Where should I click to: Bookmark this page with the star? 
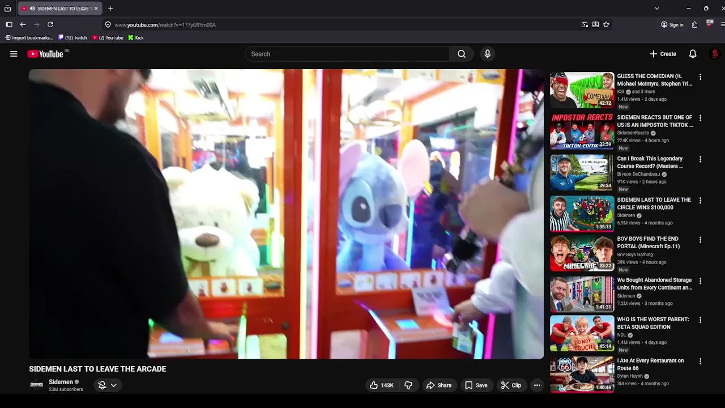tap(606, 24)
